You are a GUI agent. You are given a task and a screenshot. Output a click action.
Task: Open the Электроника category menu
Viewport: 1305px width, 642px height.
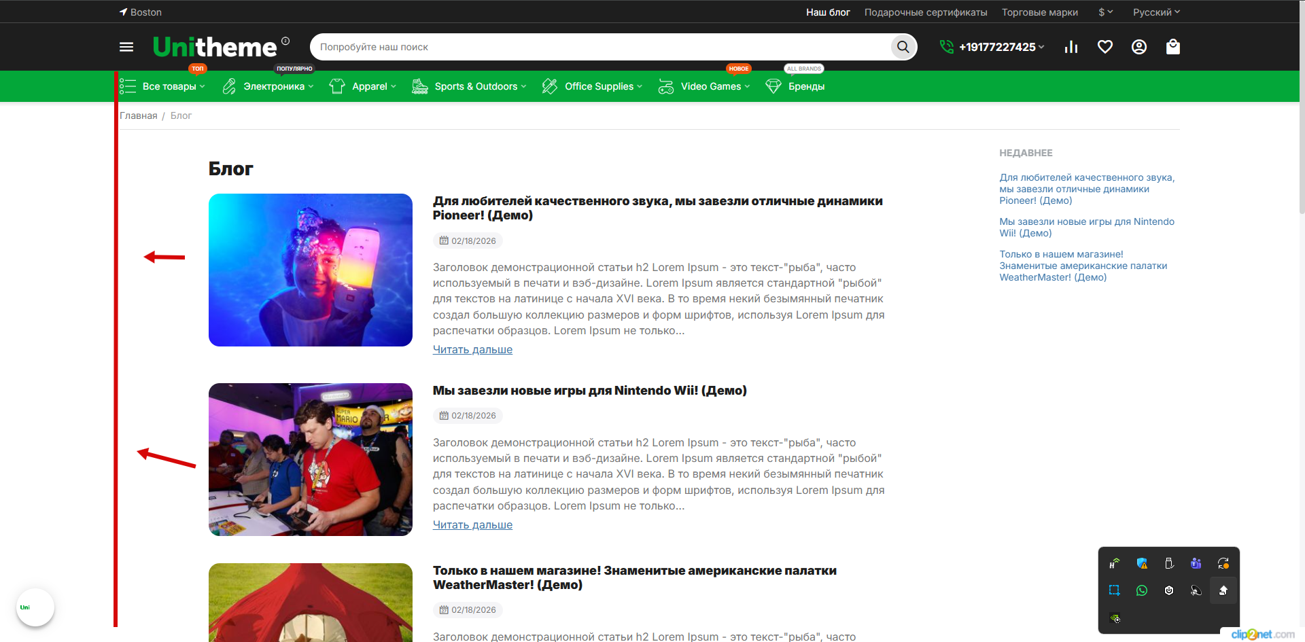[x=274, y=86]
